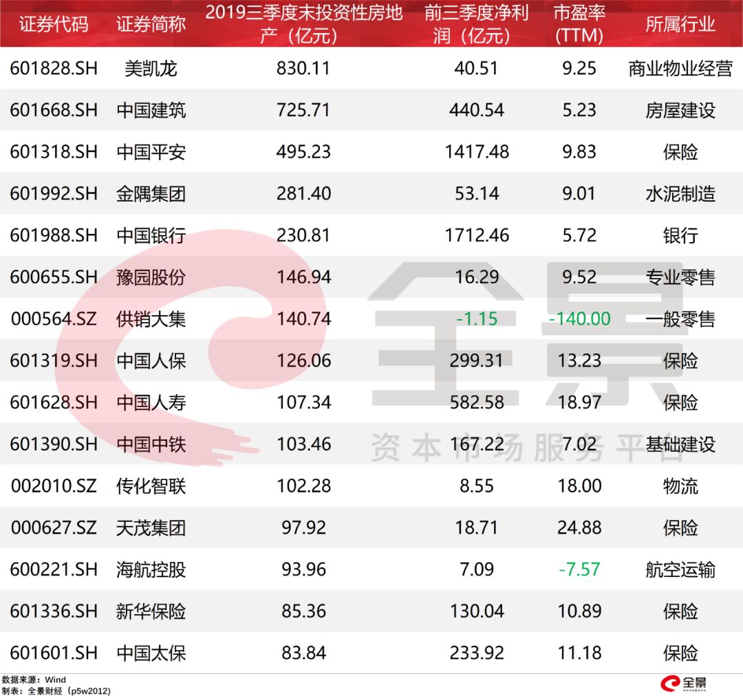The width and height of the screenshot is (743, 696).
Task: Click industry cell 商业物业经营
Action: click(680, 69)
